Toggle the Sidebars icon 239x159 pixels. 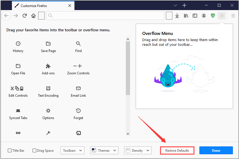[195, 16]
